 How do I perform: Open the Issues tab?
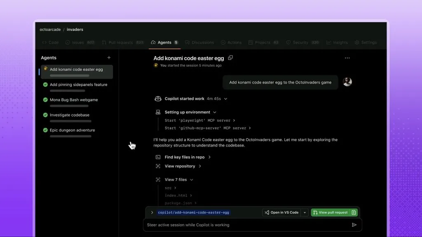coord(80,42)
